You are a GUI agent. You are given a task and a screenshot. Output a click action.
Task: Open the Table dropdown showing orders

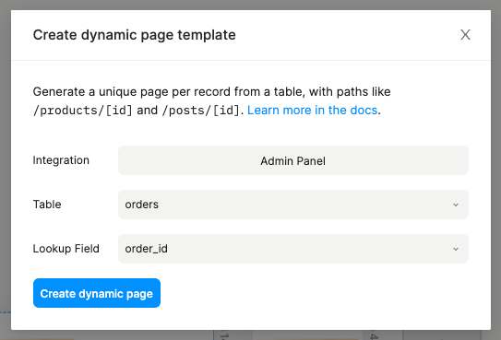point(293,205)
